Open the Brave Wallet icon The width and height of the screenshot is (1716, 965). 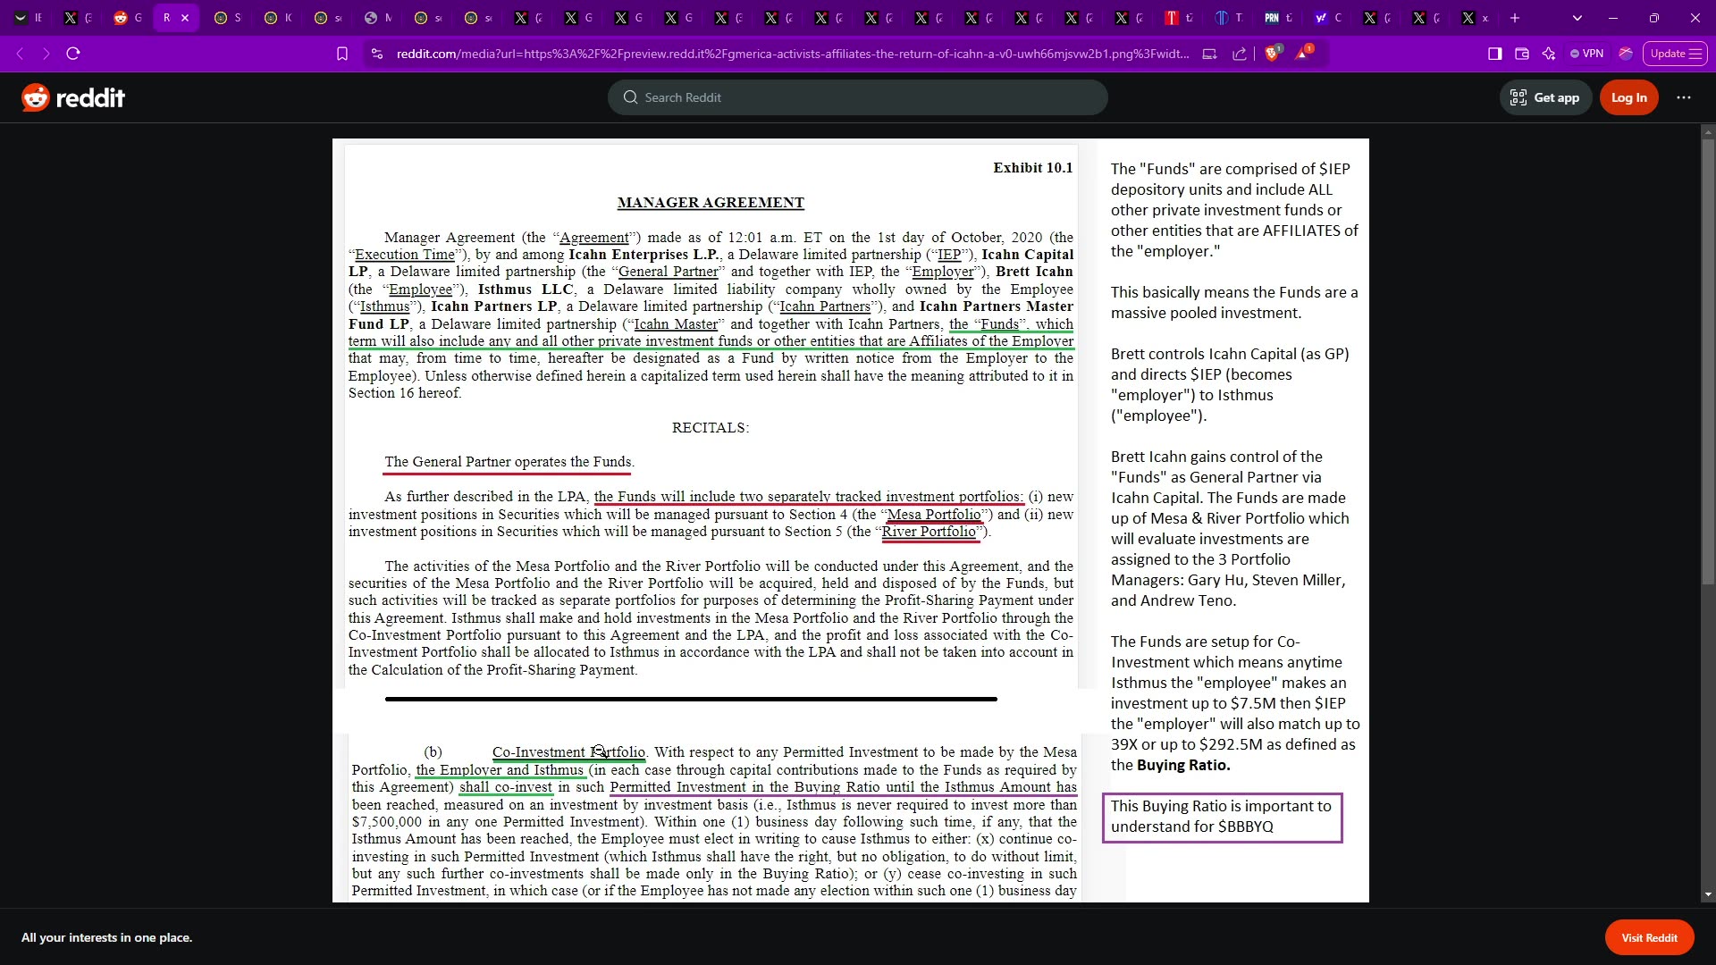coord(1522,54)
